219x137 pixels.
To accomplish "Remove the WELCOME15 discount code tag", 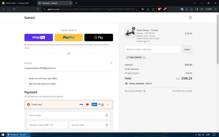I will tap(144, 58).
